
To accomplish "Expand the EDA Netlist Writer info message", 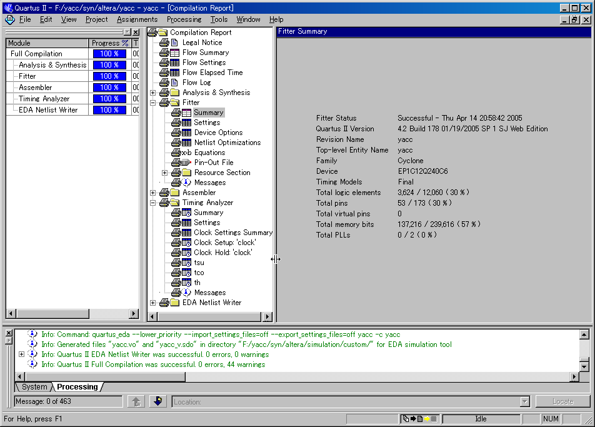I will click(22, 354).
